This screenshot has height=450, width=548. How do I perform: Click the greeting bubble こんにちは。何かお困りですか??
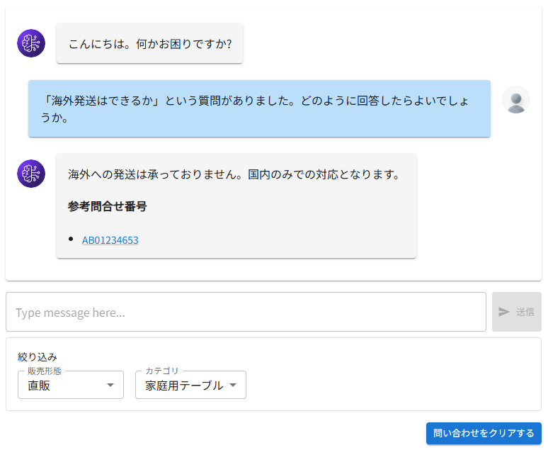coord(150,44)
